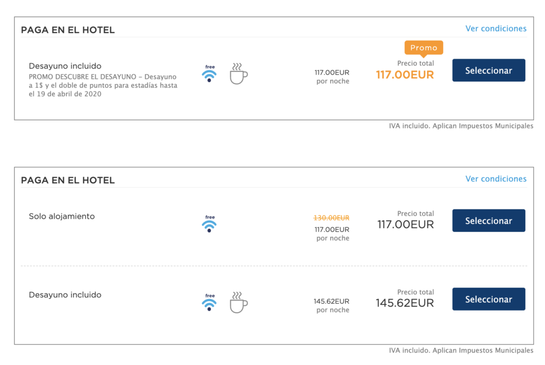Select the promo 117.00EUR breakfast rate
Image resolution: width=545 pixels, height=365 pixels.
point(489,70)
